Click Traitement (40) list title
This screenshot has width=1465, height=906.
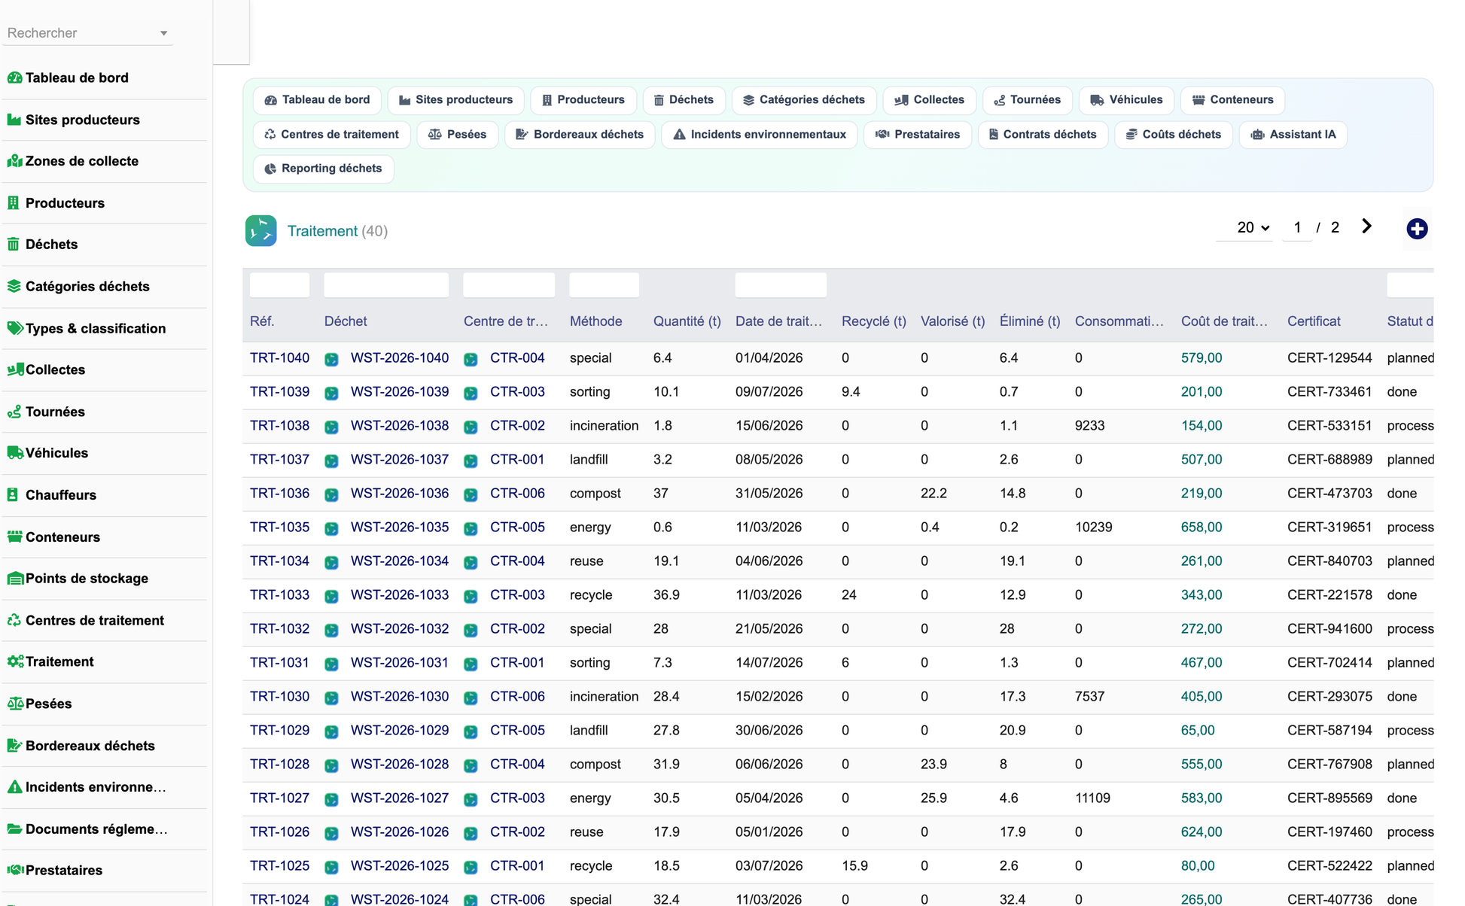point(337,231)
